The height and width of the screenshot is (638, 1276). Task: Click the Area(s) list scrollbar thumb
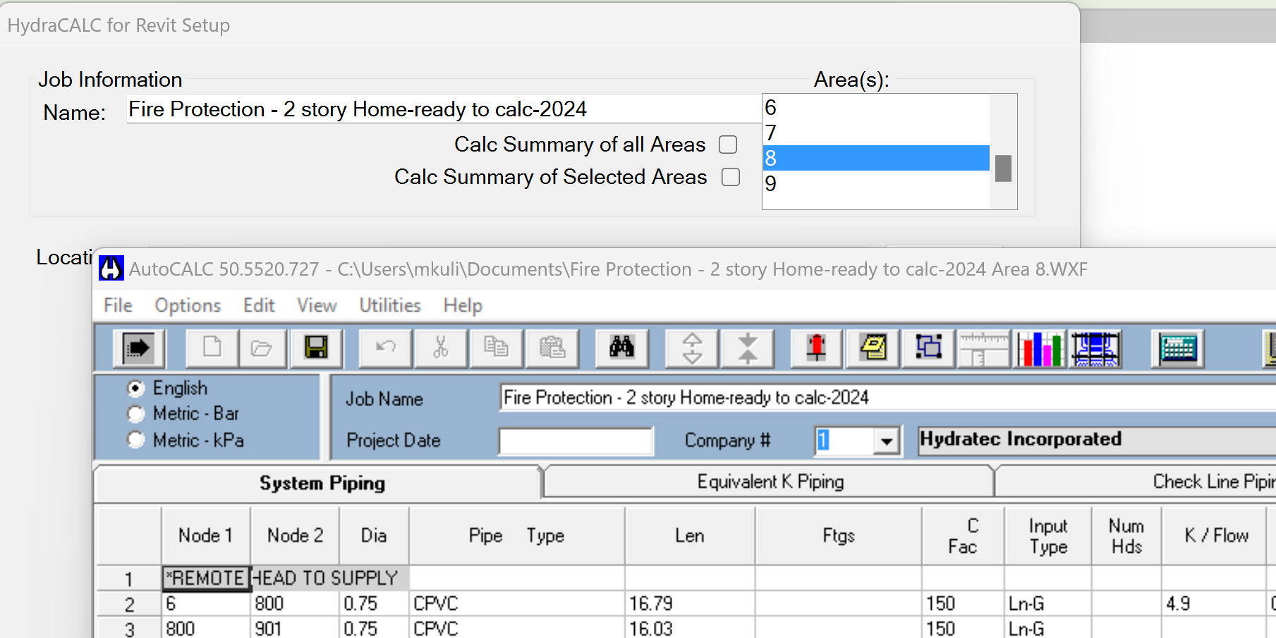[1003, 168]
